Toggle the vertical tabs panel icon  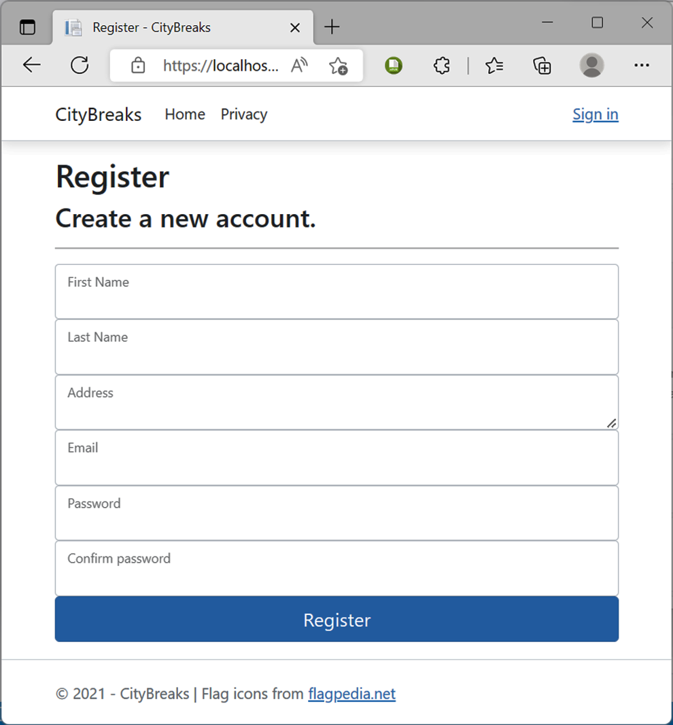(27, 27)
